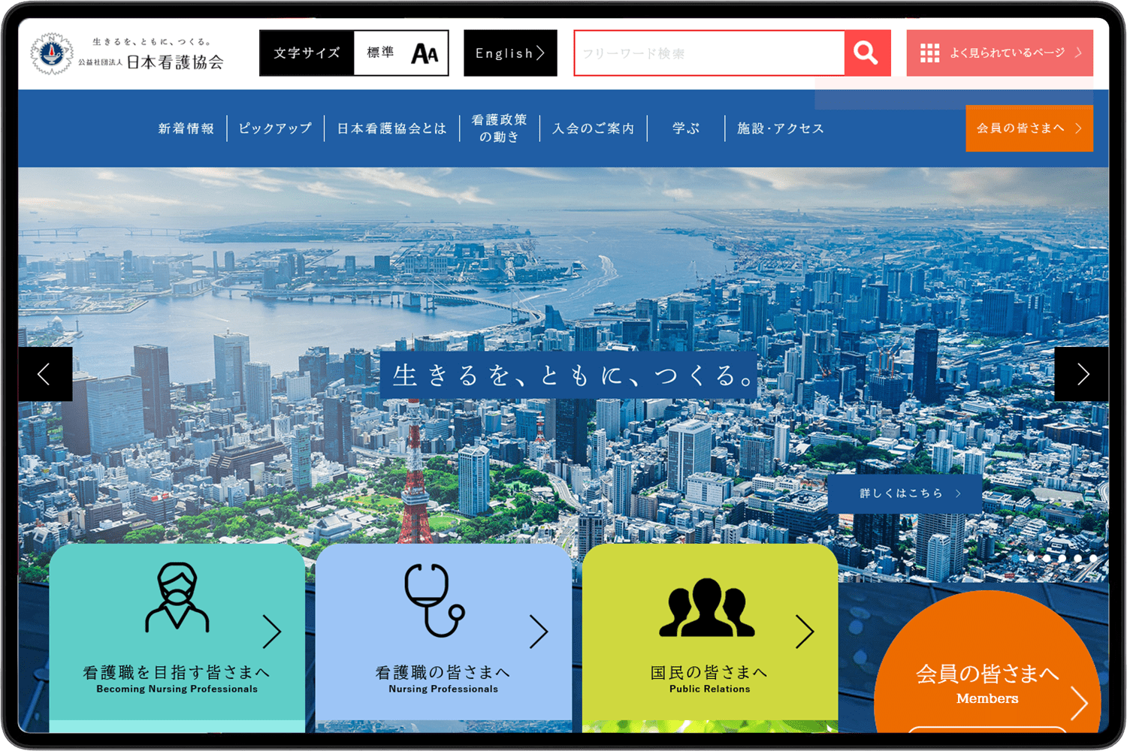
Task: Open the ピックアップ menu item
Action: click(275, 128)
